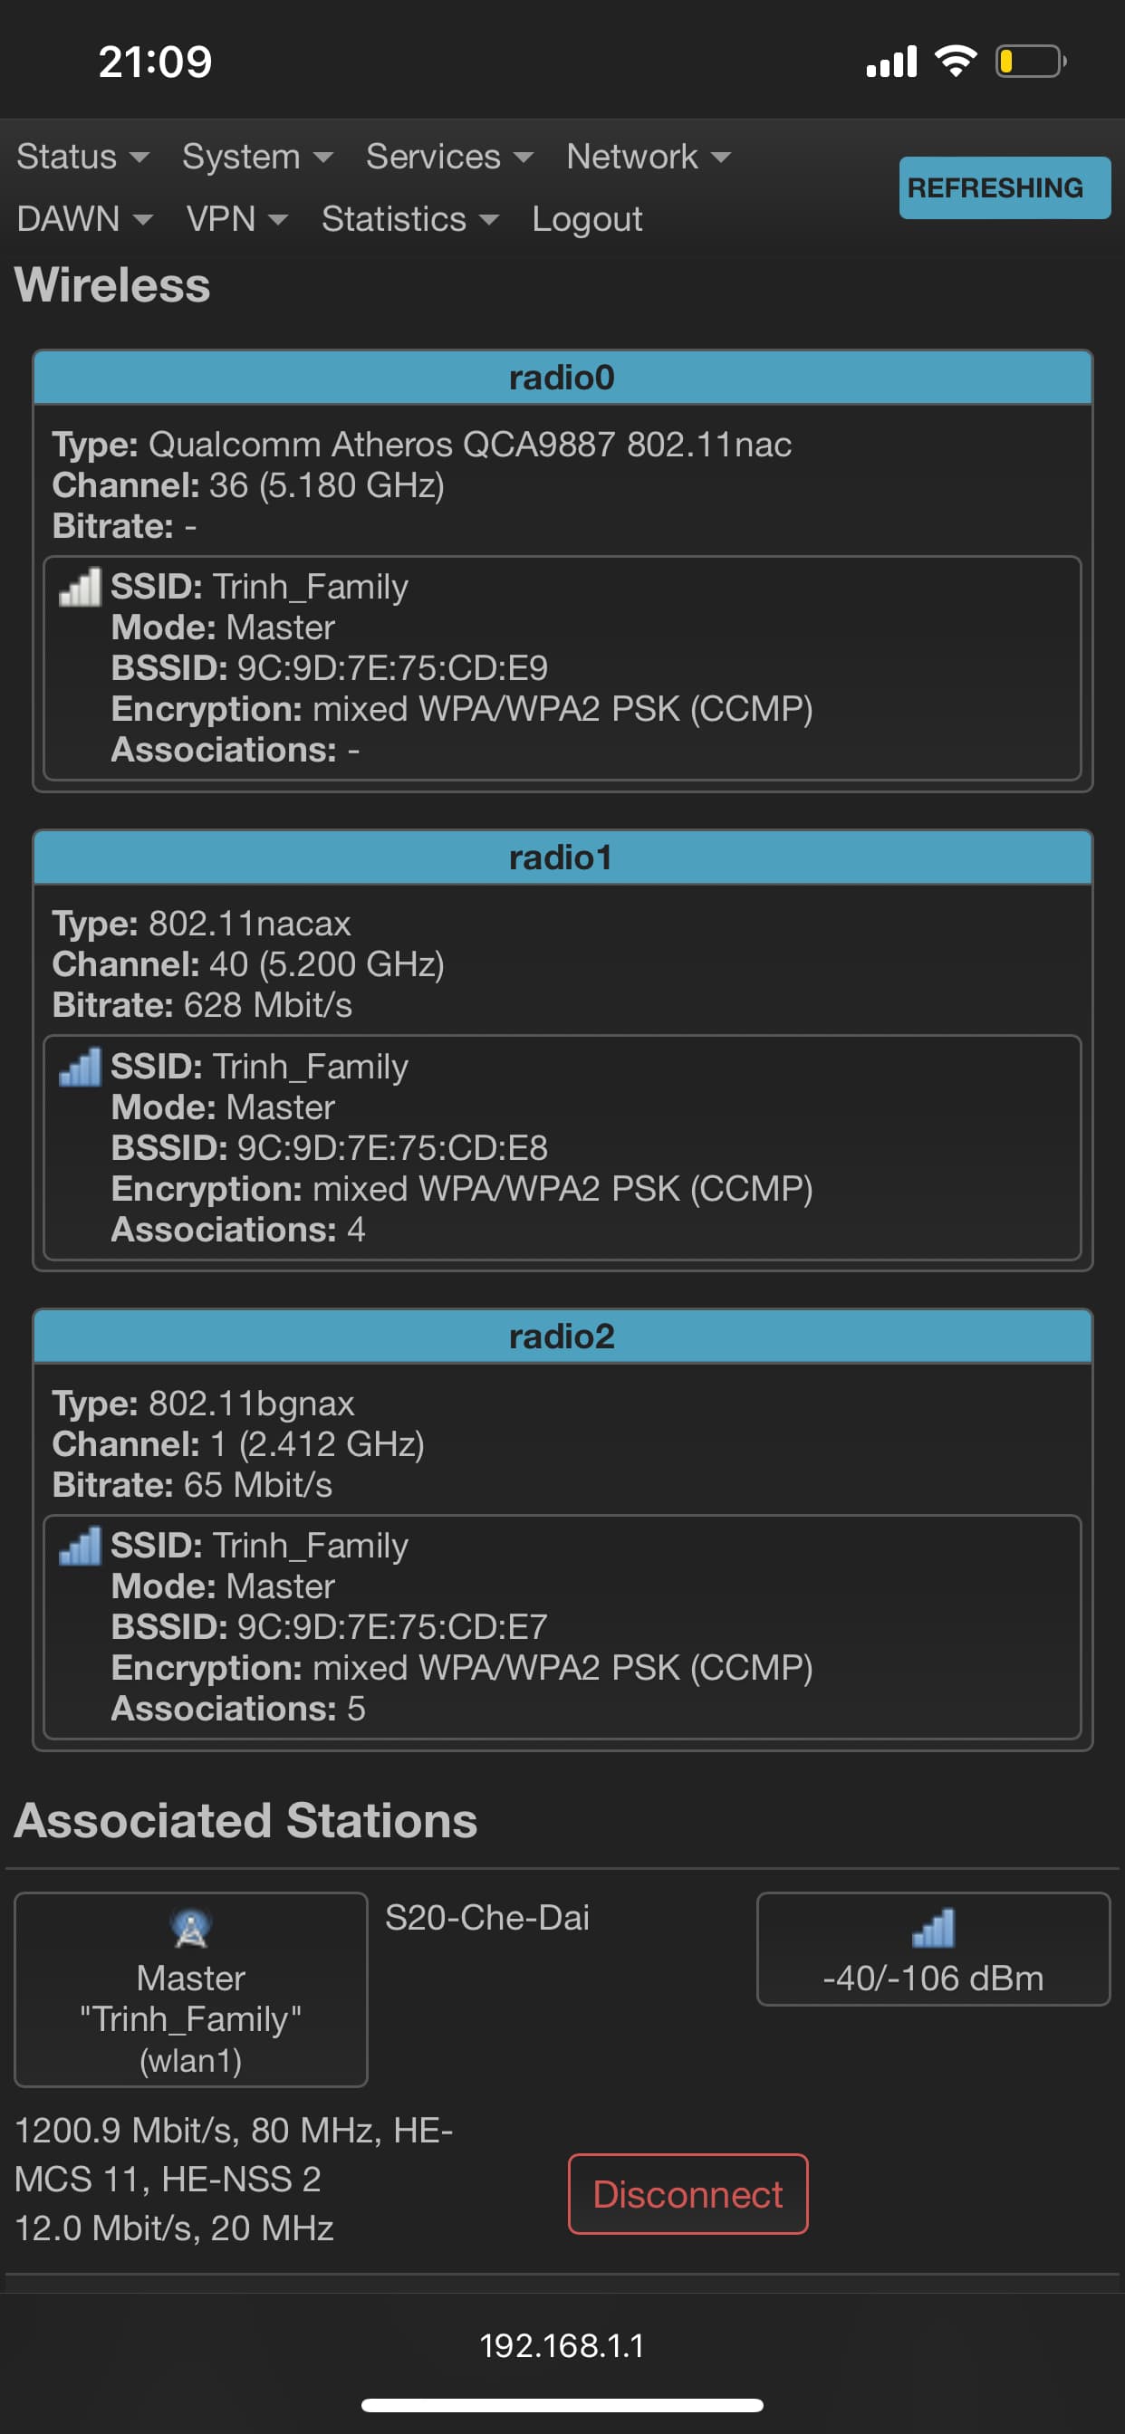
Task: Click the REFRESHING button
Action: point(1005,187)
